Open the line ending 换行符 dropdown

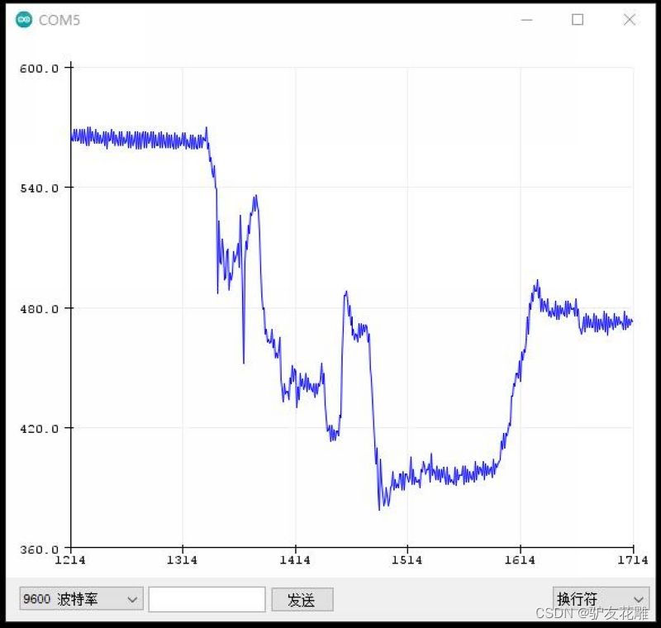click(x=601, y=598)
